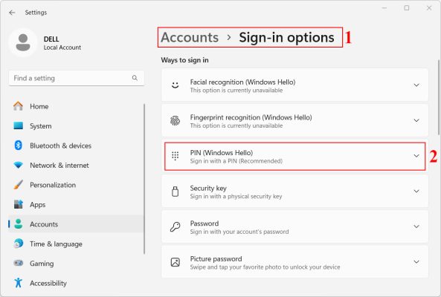
Task: Click the Password key icon
Action: [x=176, y=226]
